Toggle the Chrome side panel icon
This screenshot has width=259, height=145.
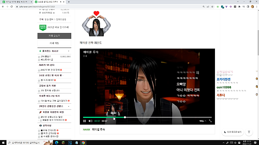pyautogui.click(x=248, y=6)
